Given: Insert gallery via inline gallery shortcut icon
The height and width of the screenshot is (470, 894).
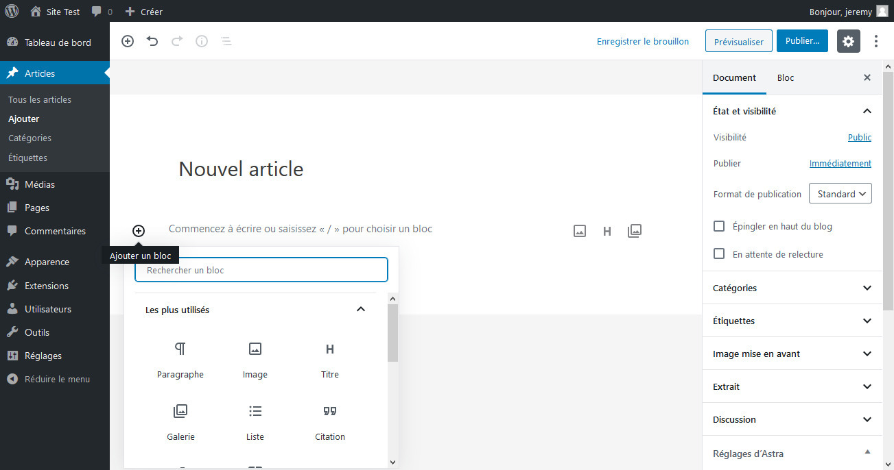Looking at the screenshot, I should (x=635, y=231).
